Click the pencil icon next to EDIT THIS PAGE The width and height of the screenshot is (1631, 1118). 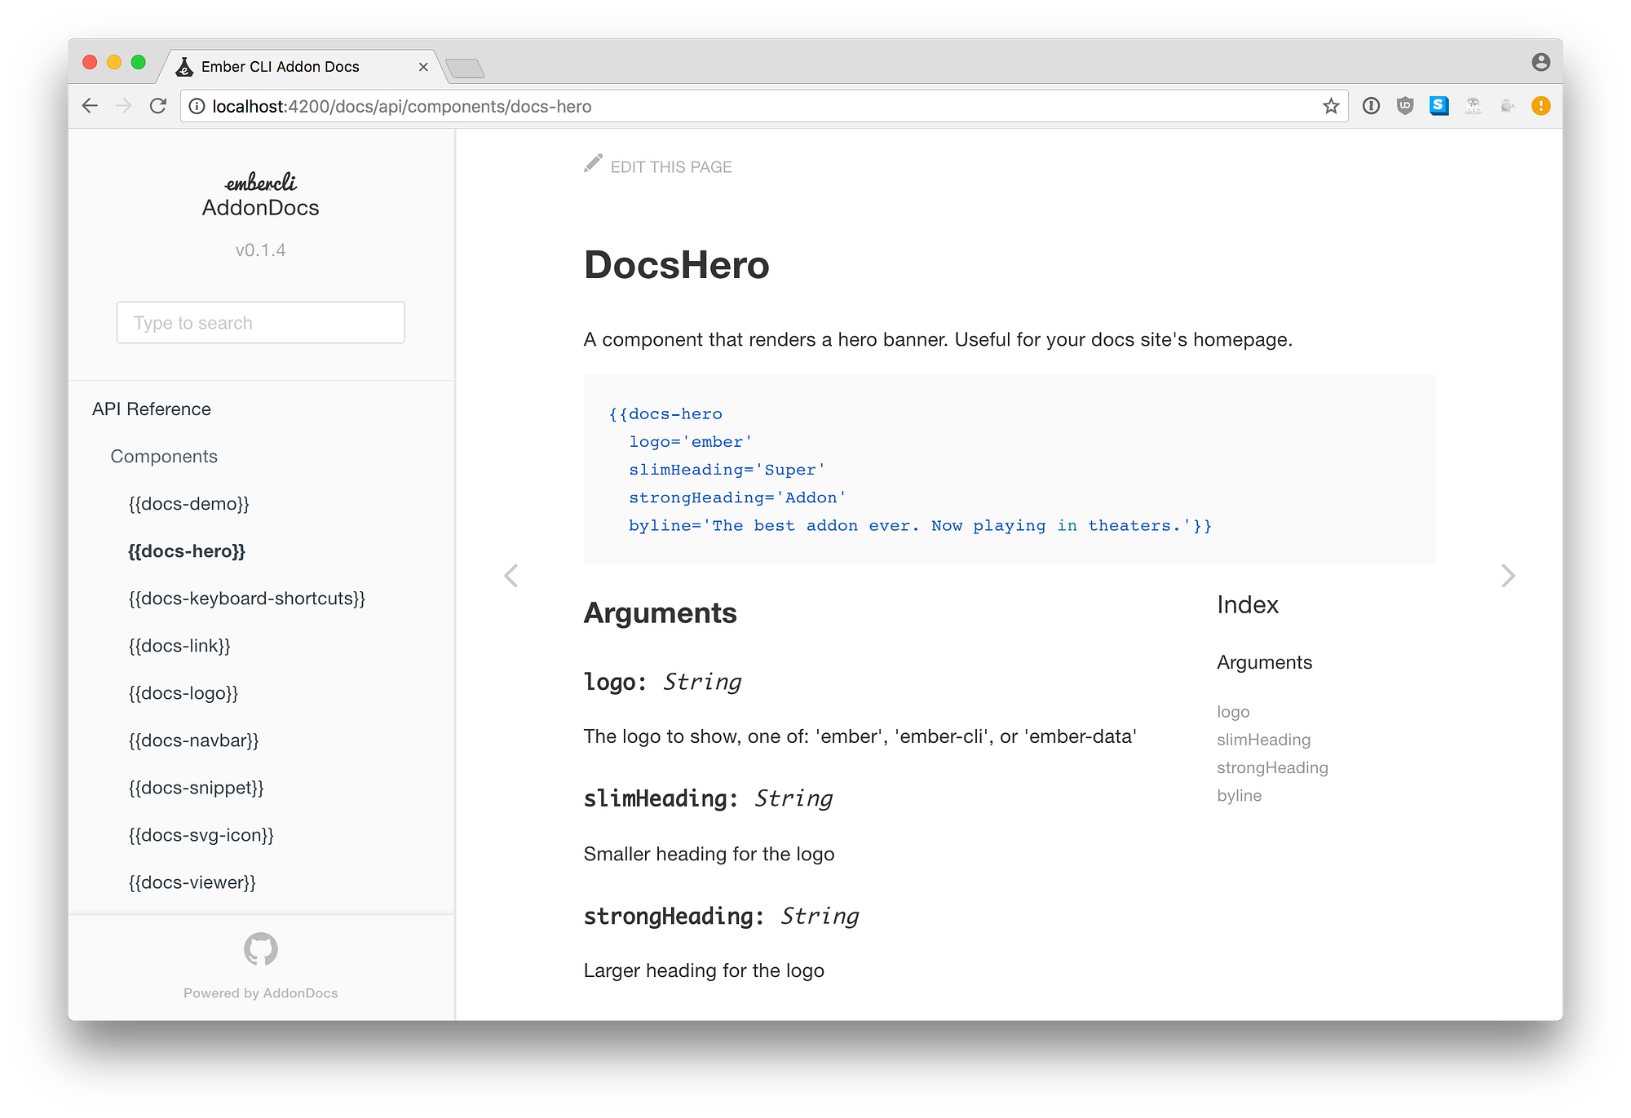click(x=594, y=163)
